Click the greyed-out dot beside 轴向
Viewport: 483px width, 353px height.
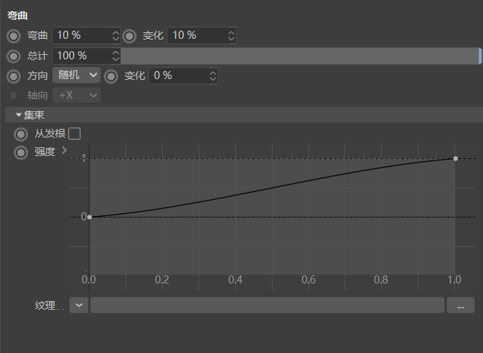coord(14,95)
